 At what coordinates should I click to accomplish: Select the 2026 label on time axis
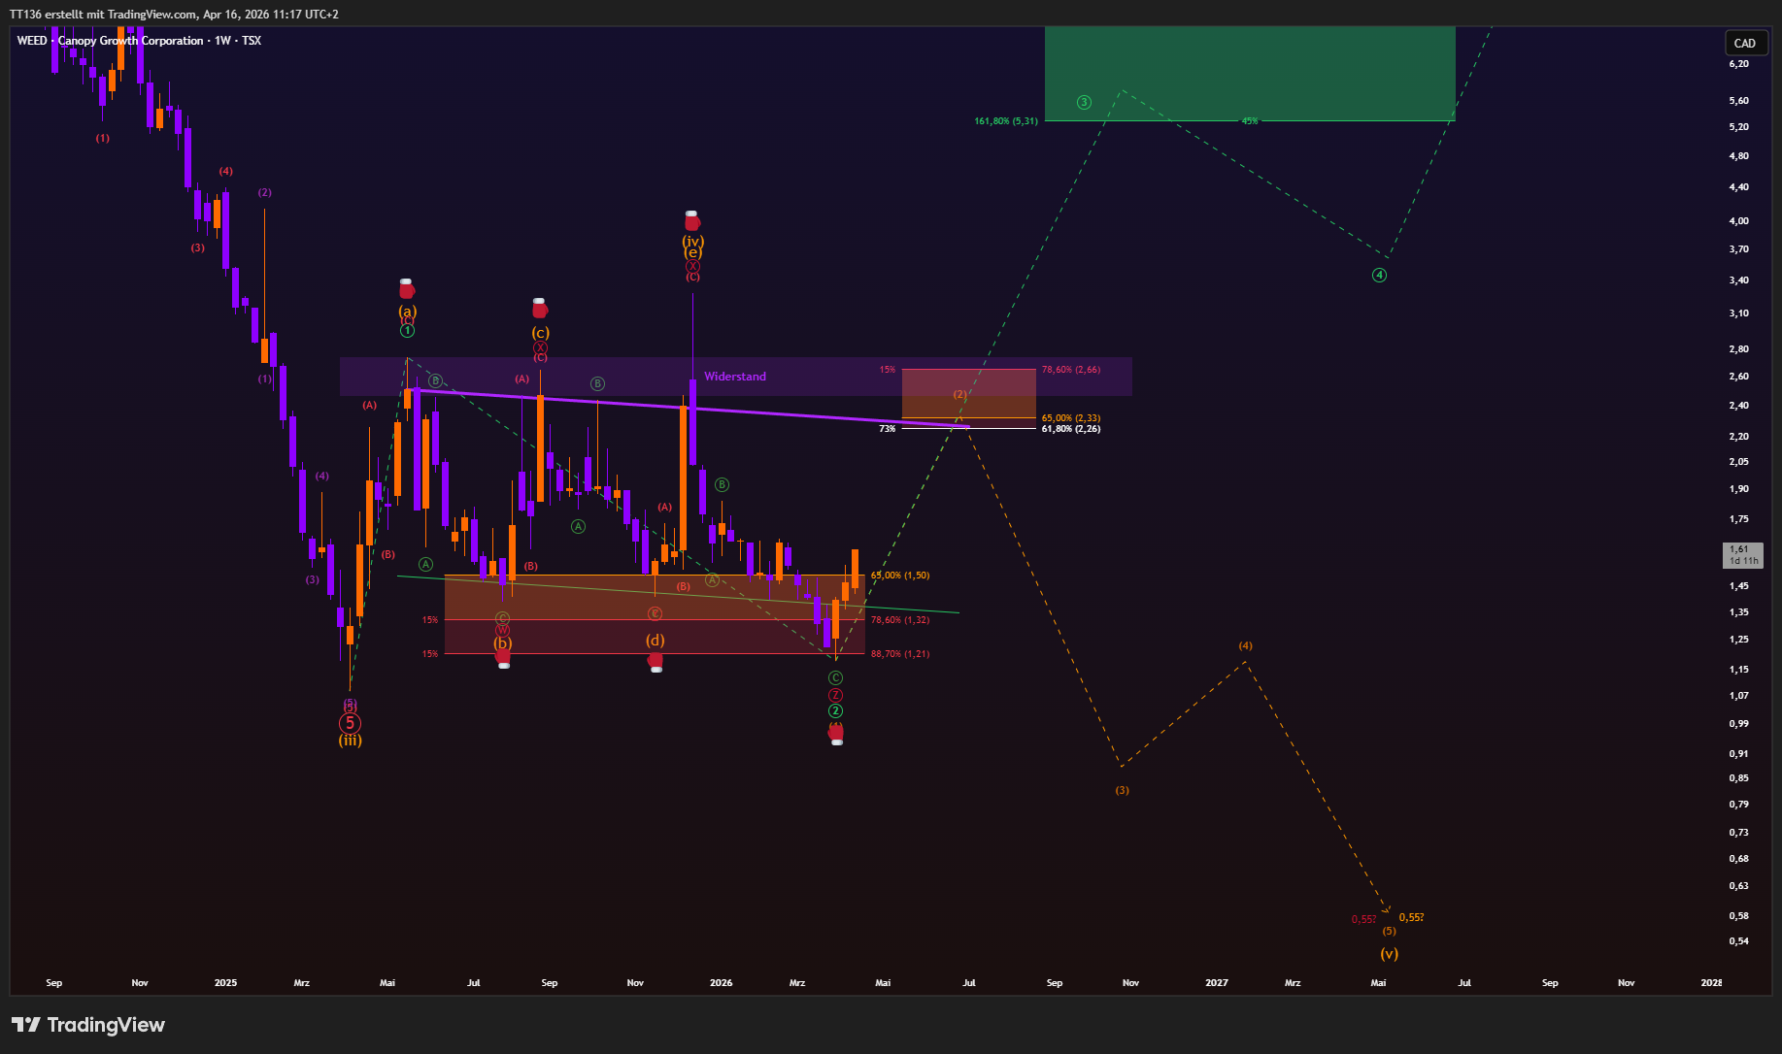(721, 983)
